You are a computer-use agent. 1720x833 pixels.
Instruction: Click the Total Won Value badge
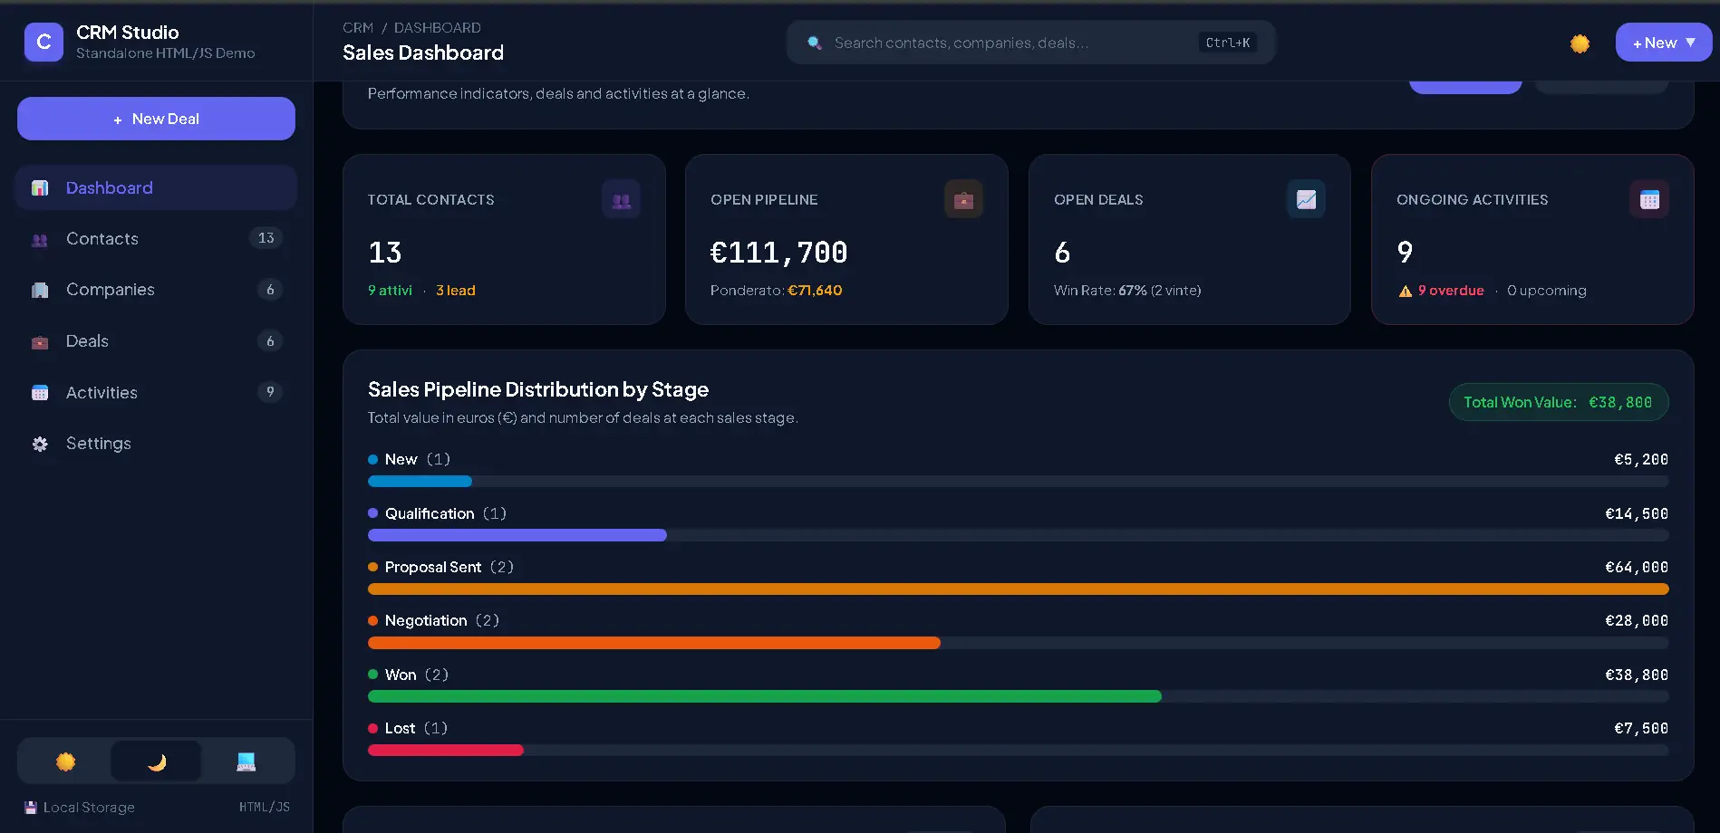tap(1559, 402)
